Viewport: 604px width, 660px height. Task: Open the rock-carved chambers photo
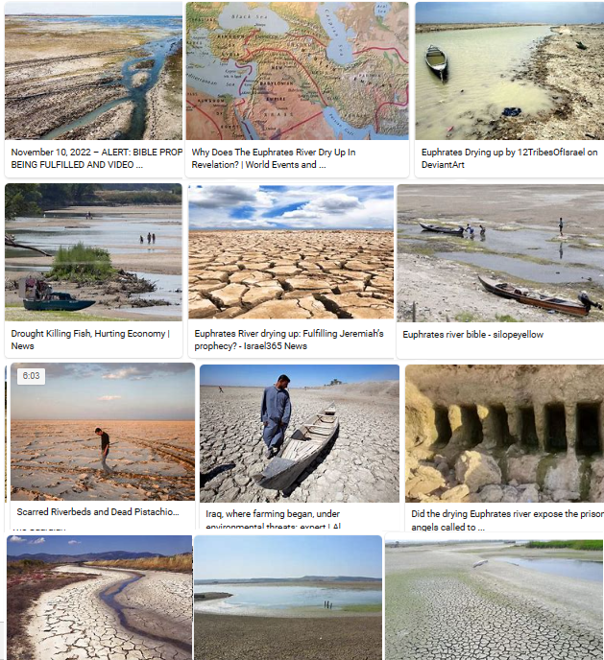coord(504,434)
